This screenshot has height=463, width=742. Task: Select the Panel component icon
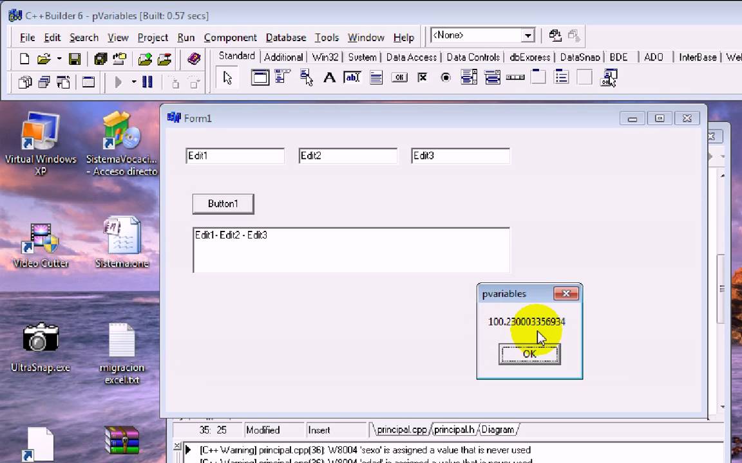click(x=584, y=77)
